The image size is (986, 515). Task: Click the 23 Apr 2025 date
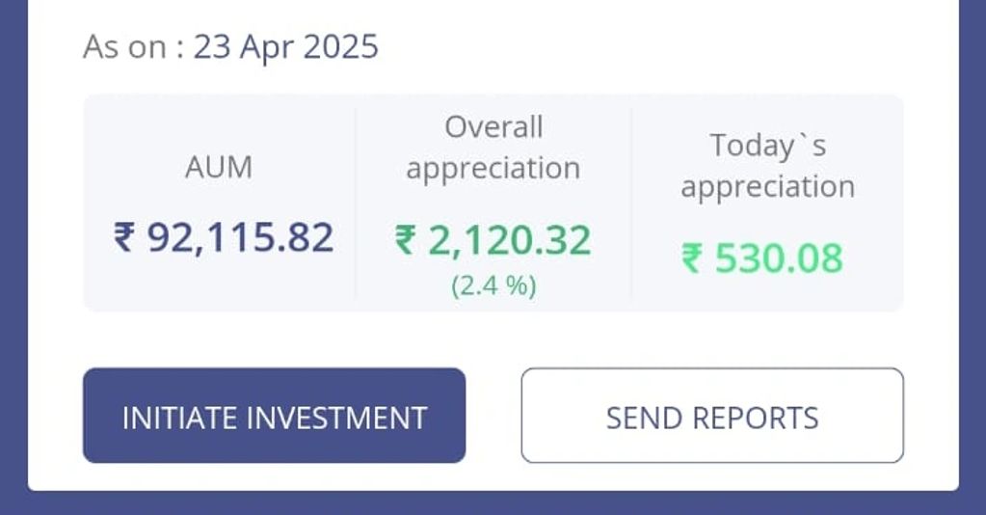click(x=286, y=46)
